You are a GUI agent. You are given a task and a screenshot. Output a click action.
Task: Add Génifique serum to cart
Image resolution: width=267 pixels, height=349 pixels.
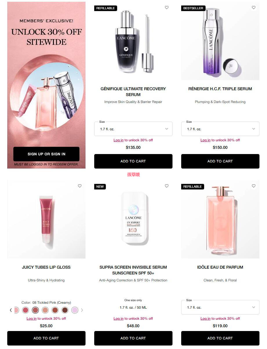pos(133,161)
